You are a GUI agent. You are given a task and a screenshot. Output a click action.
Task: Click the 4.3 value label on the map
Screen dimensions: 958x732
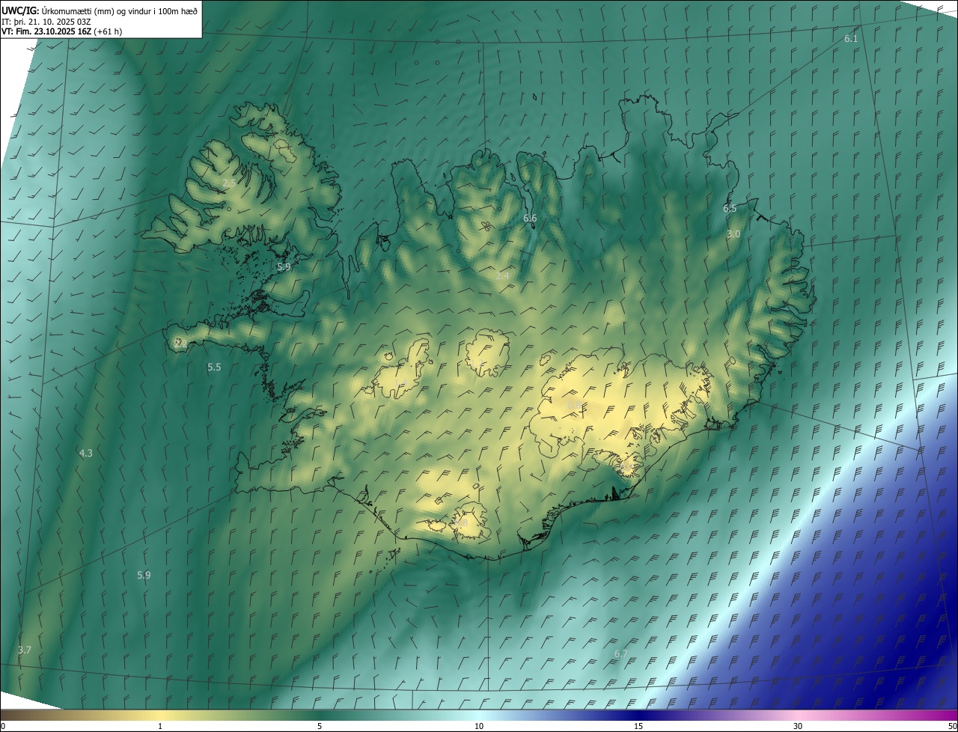86,453
